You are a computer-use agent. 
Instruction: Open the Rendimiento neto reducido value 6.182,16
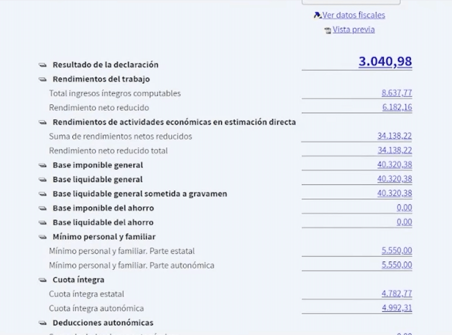[x=397, y=108]
